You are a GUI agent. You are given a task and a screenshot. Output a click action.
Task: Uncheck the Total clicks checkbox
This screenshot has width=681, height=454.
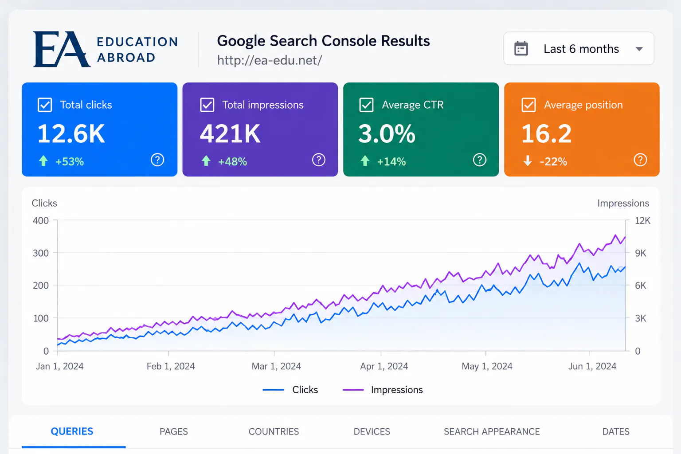(45, 105)
